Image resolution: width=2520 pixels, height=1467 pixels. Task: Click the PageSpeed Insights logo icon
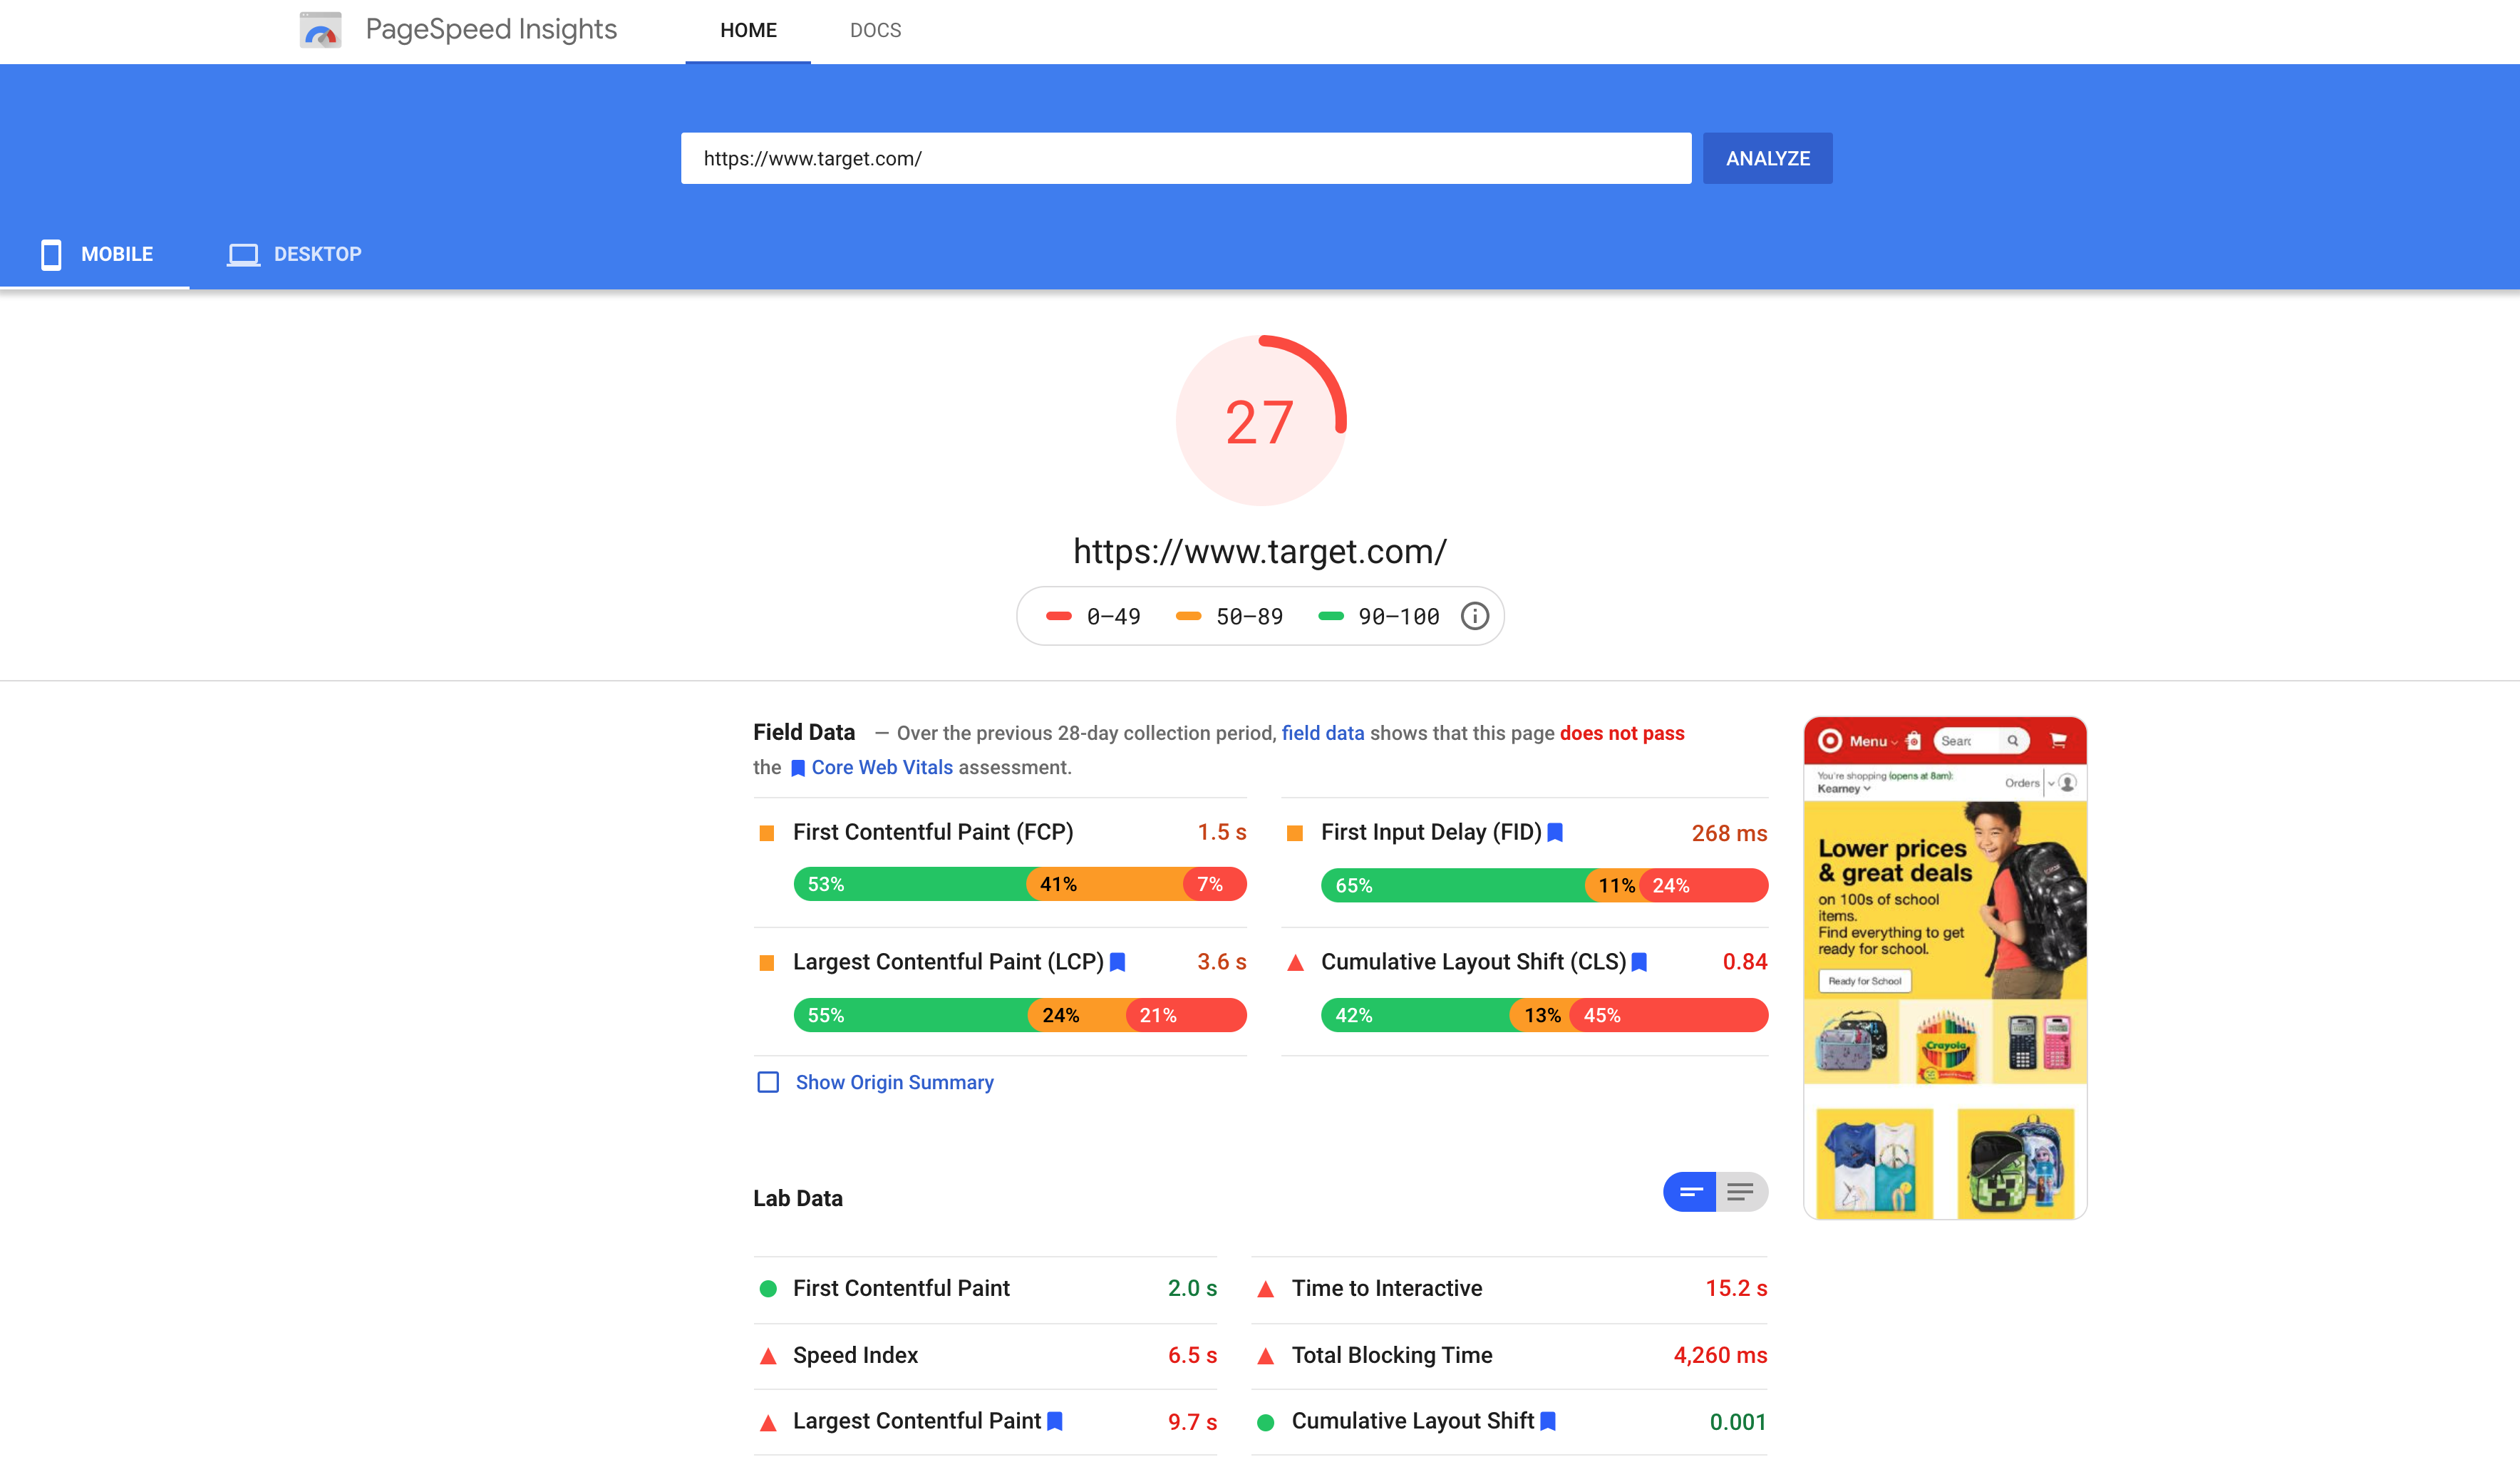[320, 30]
